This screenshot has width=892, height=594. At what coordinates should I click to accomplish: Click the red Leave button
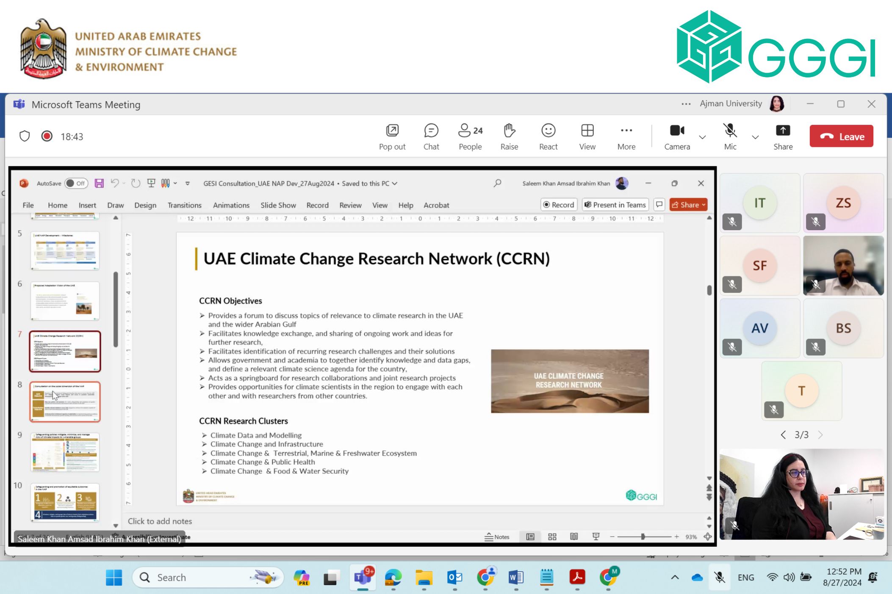pyautogui.click(x=841, y=136)
